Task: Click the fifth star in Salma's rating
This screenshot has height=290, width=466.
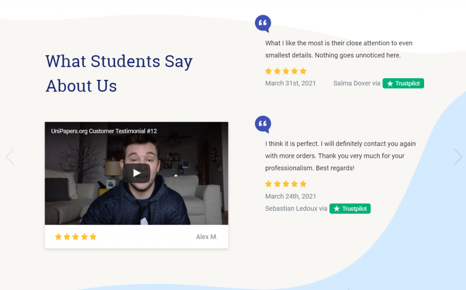Action: click(304, 71)
